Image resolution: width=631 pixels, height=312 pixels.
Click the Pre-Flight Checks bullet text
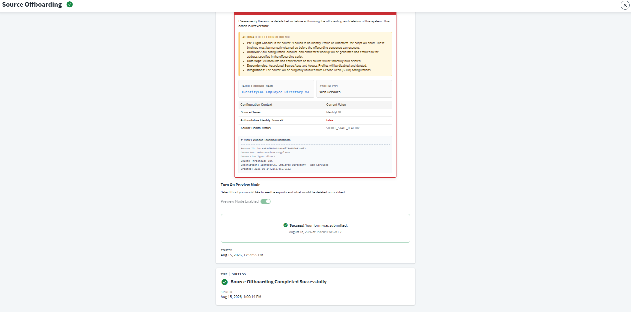[315, 45]
